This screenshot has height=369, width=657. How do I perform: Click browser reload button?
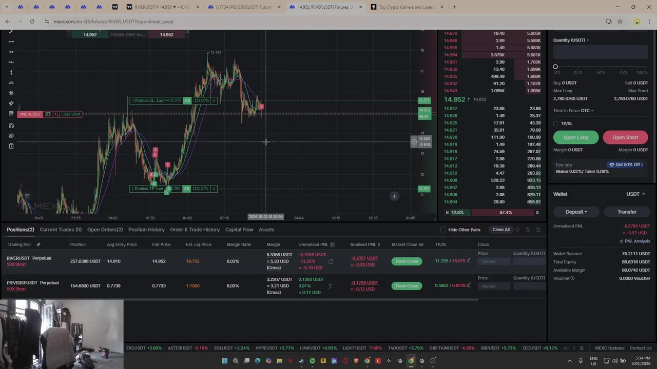pyautogui.click(x=32, y=22)
